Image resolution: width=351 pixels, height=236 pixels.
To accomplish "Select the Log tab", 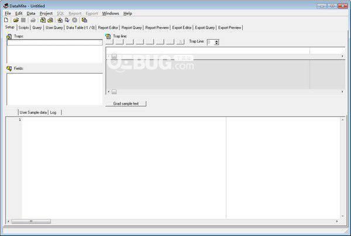I will (x=53, y=112).
